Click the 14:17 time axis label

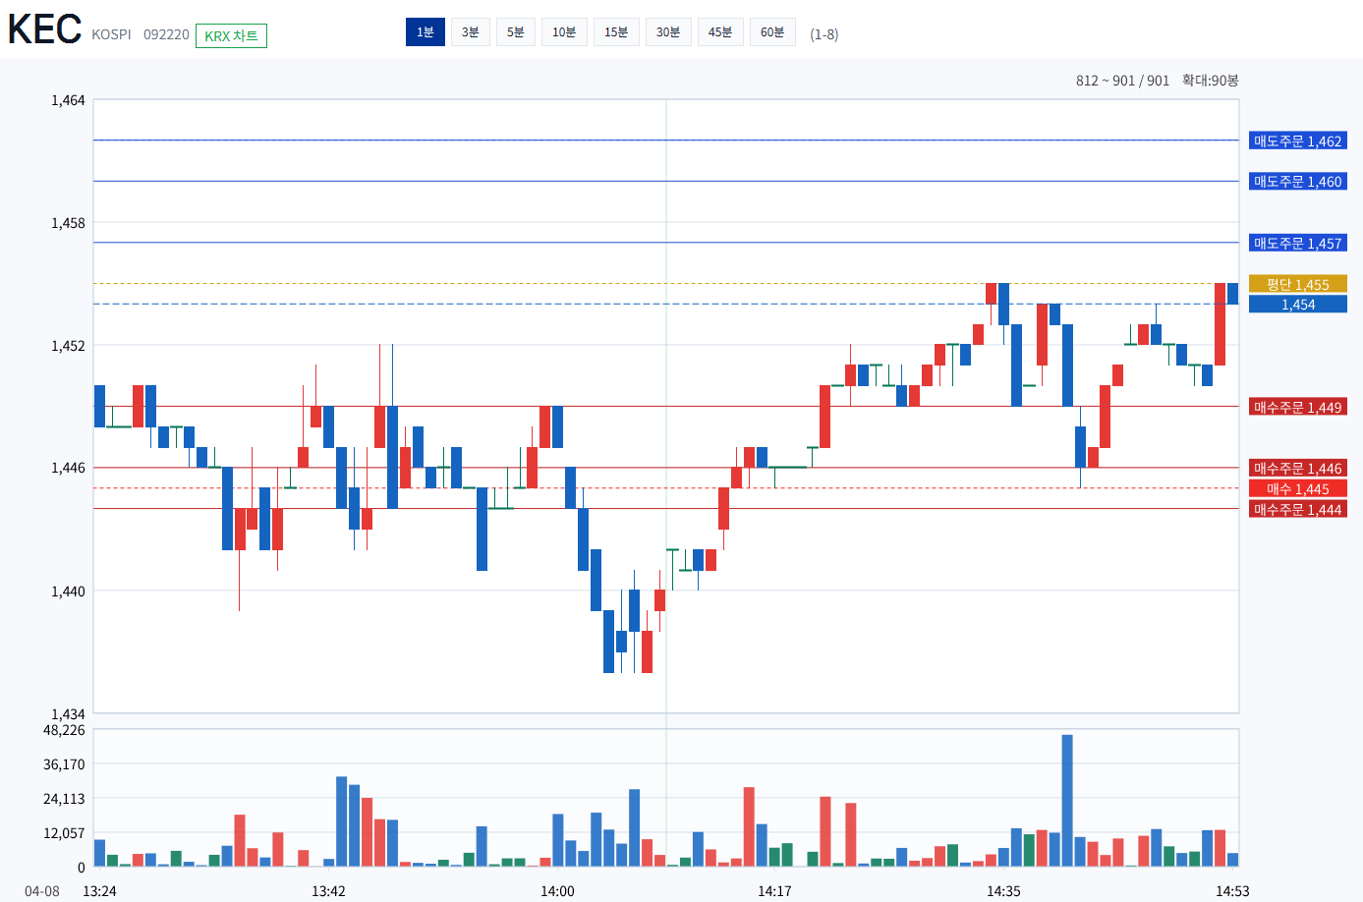pos(774,891)
